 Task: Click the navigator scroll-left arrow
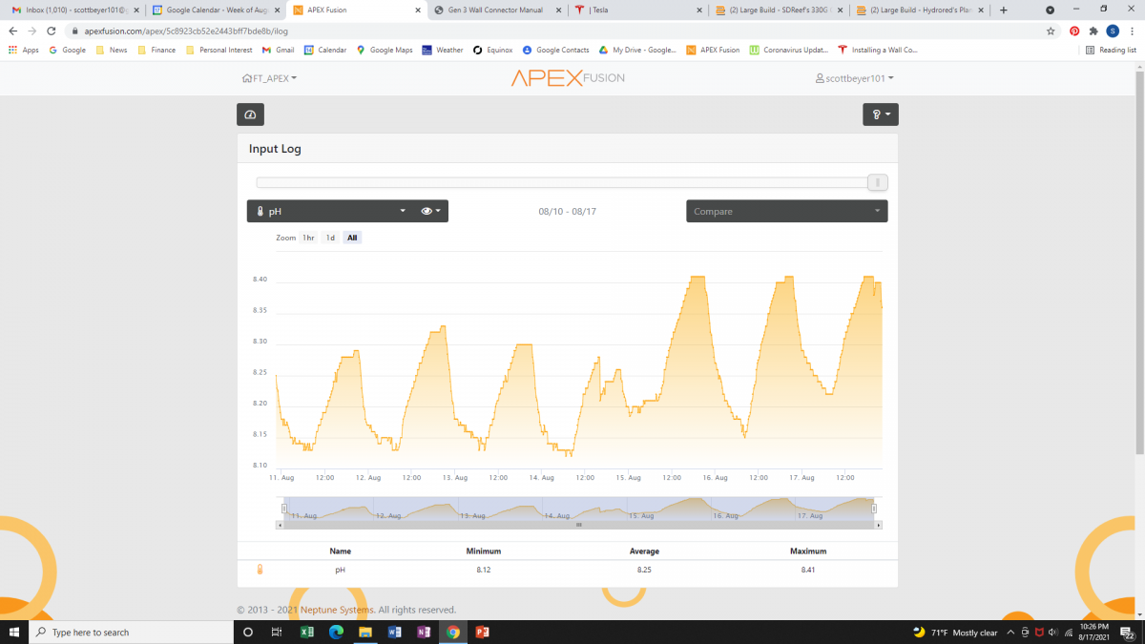[x=280, y=525]
